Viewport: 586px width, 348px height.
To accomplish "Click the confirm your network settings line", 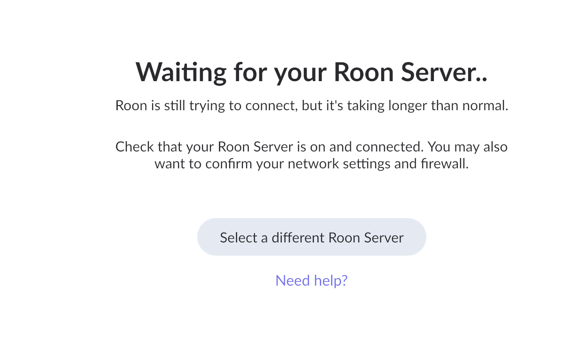I will (311, 164).
